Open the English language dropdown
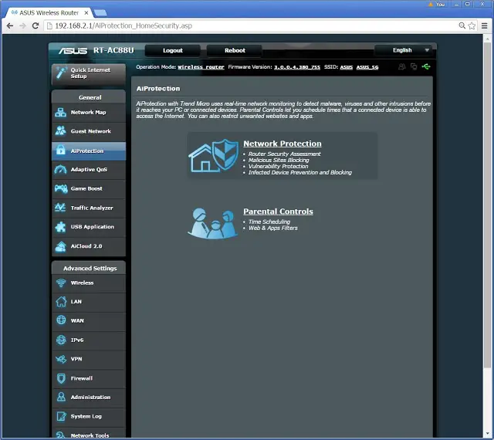This screenshot has width=494, height=440. [x=405, y=50]
